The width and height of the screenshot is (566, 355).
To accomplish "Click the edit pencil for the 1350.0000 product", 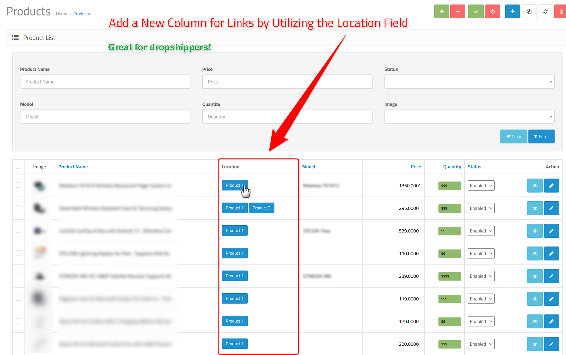I will (551, 186).
